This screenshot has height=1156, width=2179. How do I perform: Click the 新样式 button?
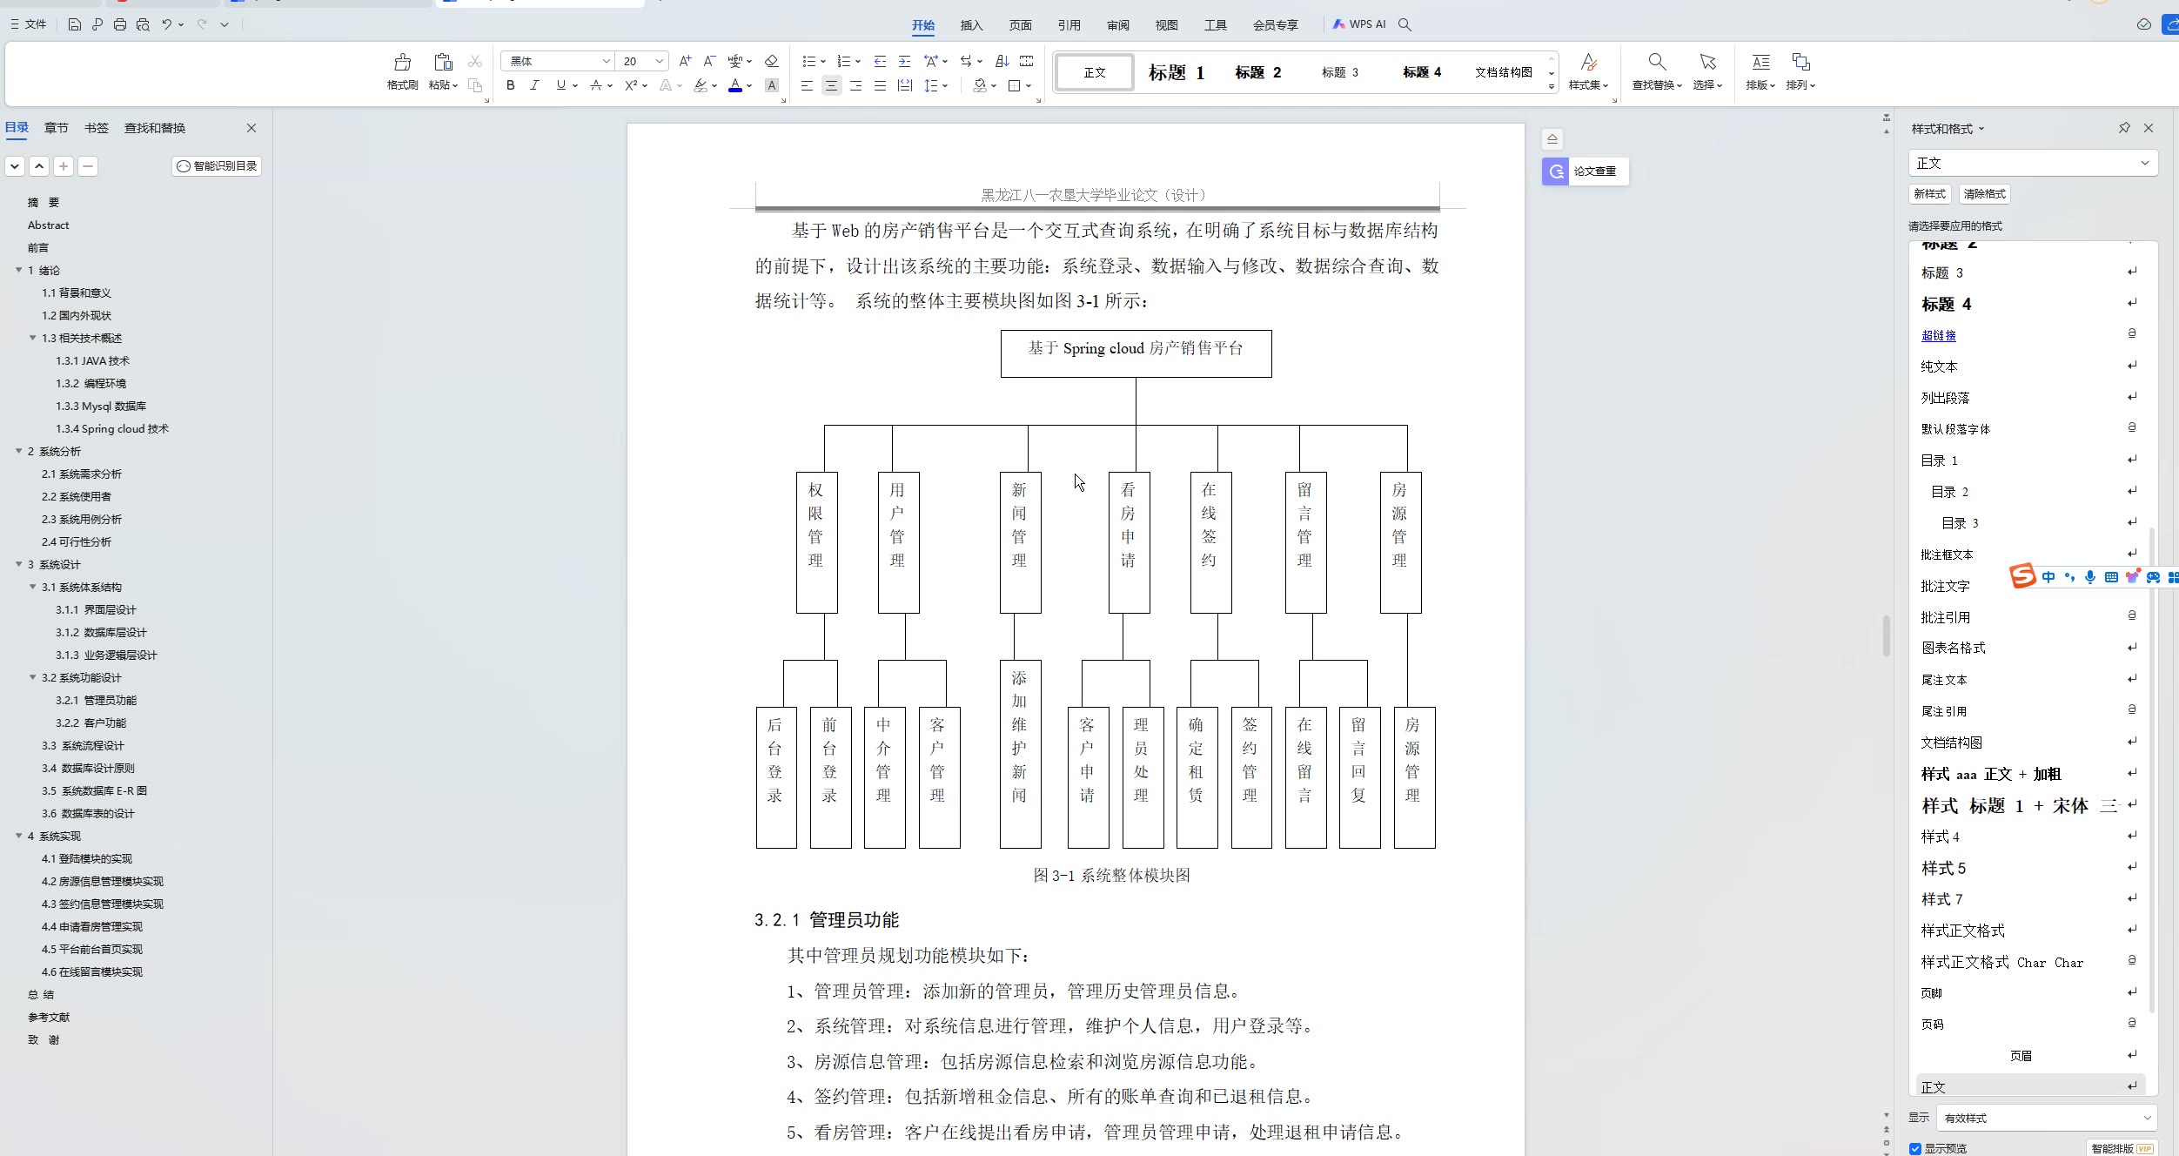coord(1929,194)
